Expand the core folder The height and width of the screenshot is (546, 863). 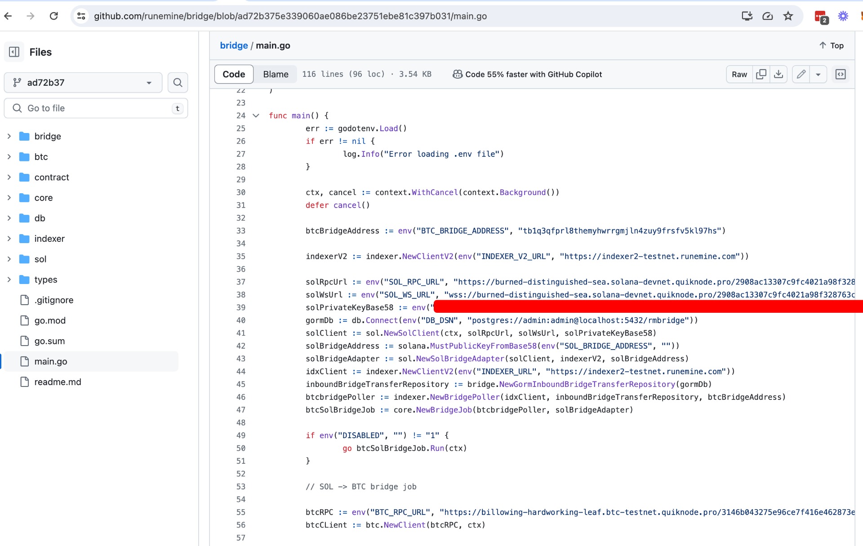(9, 198)
